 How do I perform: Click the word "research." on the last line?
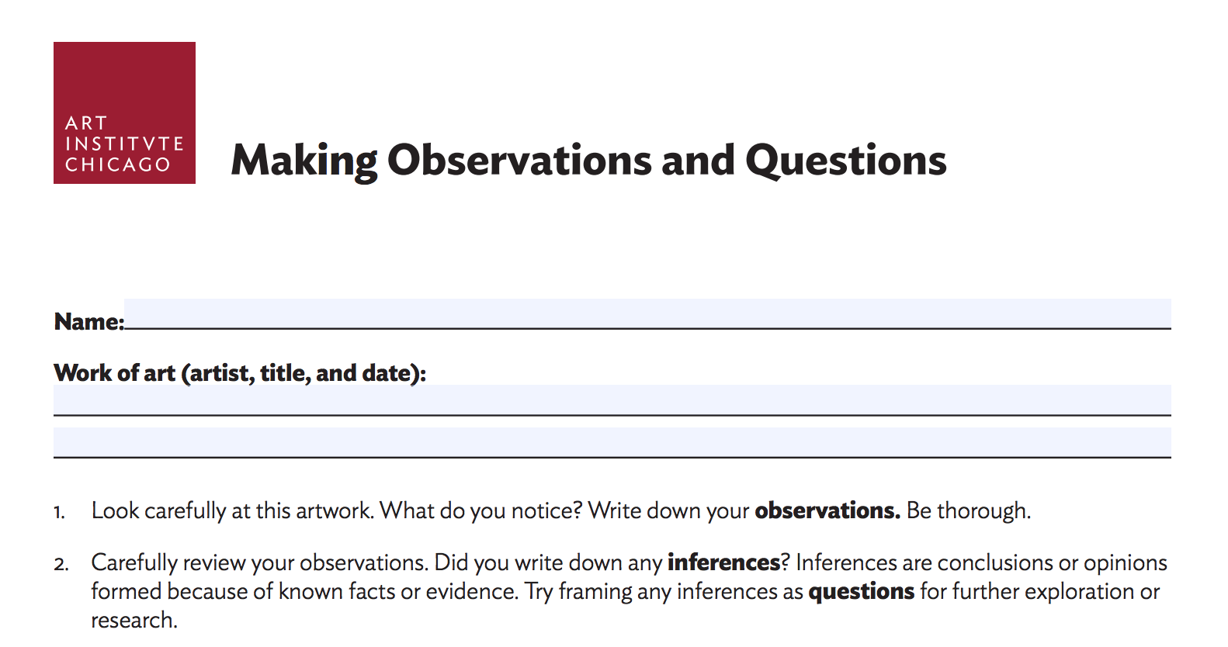(134, 621)
